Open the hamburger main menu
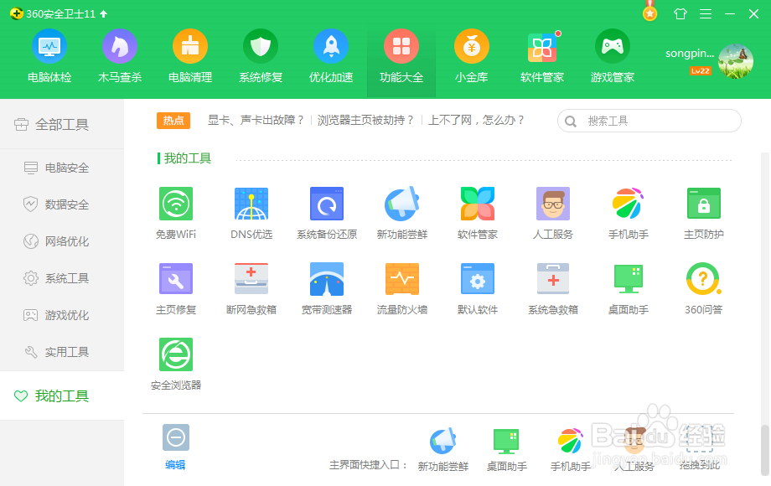 coord(704,13)
